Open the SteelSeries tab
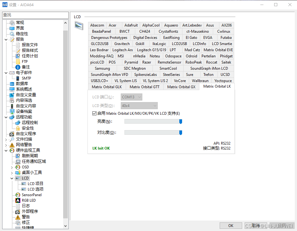This screenshot has height=231, width=297. (171, 75)
